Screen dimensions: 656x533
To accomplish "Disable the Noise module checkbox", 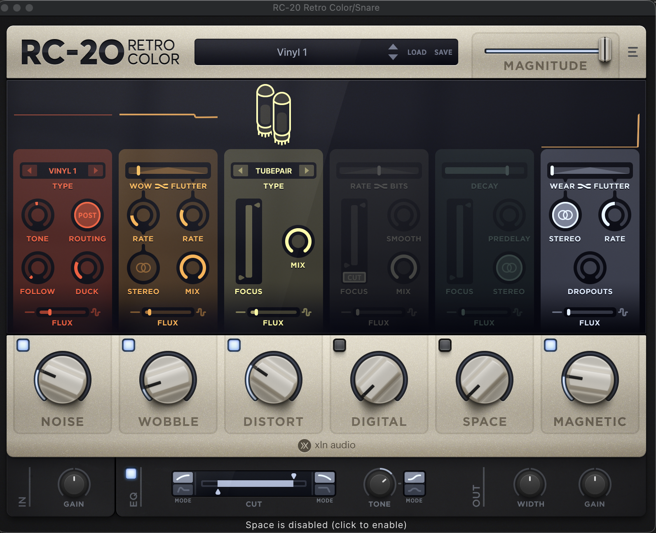I will coord(23,345).
